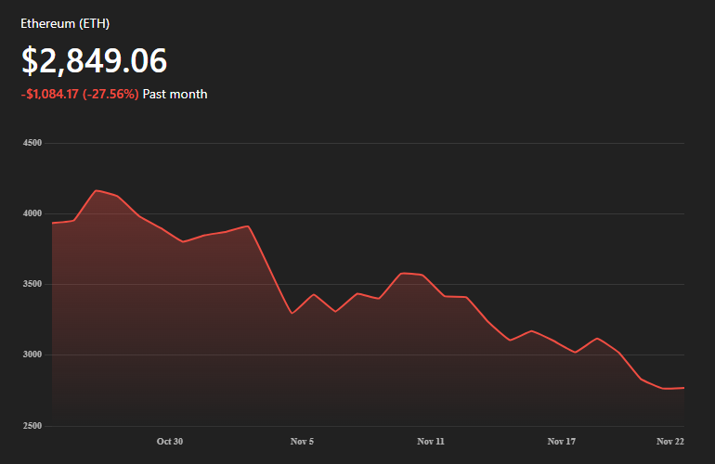The image size is (715, 464).
Task: Click the line's dip above Nov 17
Action: (576, 353)
